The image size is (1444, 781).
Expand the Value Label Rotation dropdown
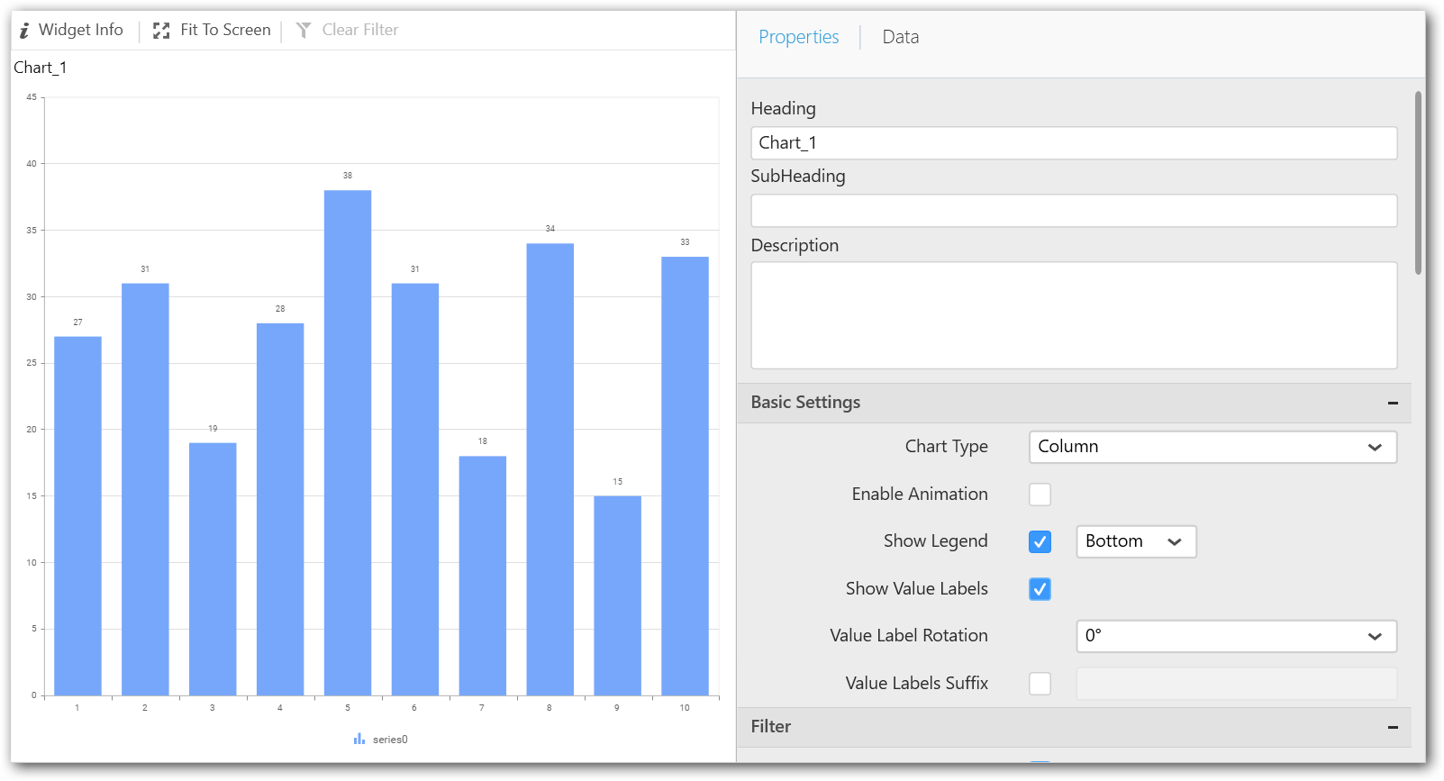[1235, 636]
